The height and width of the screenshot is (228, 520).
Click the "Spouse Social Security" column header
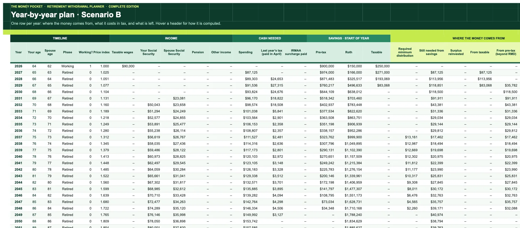click(x=174, y=52)
